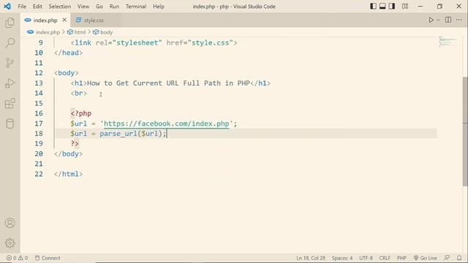Click the vertical editor scrollbar
Viewport: 468px width, 263px height.
(465, 131)
